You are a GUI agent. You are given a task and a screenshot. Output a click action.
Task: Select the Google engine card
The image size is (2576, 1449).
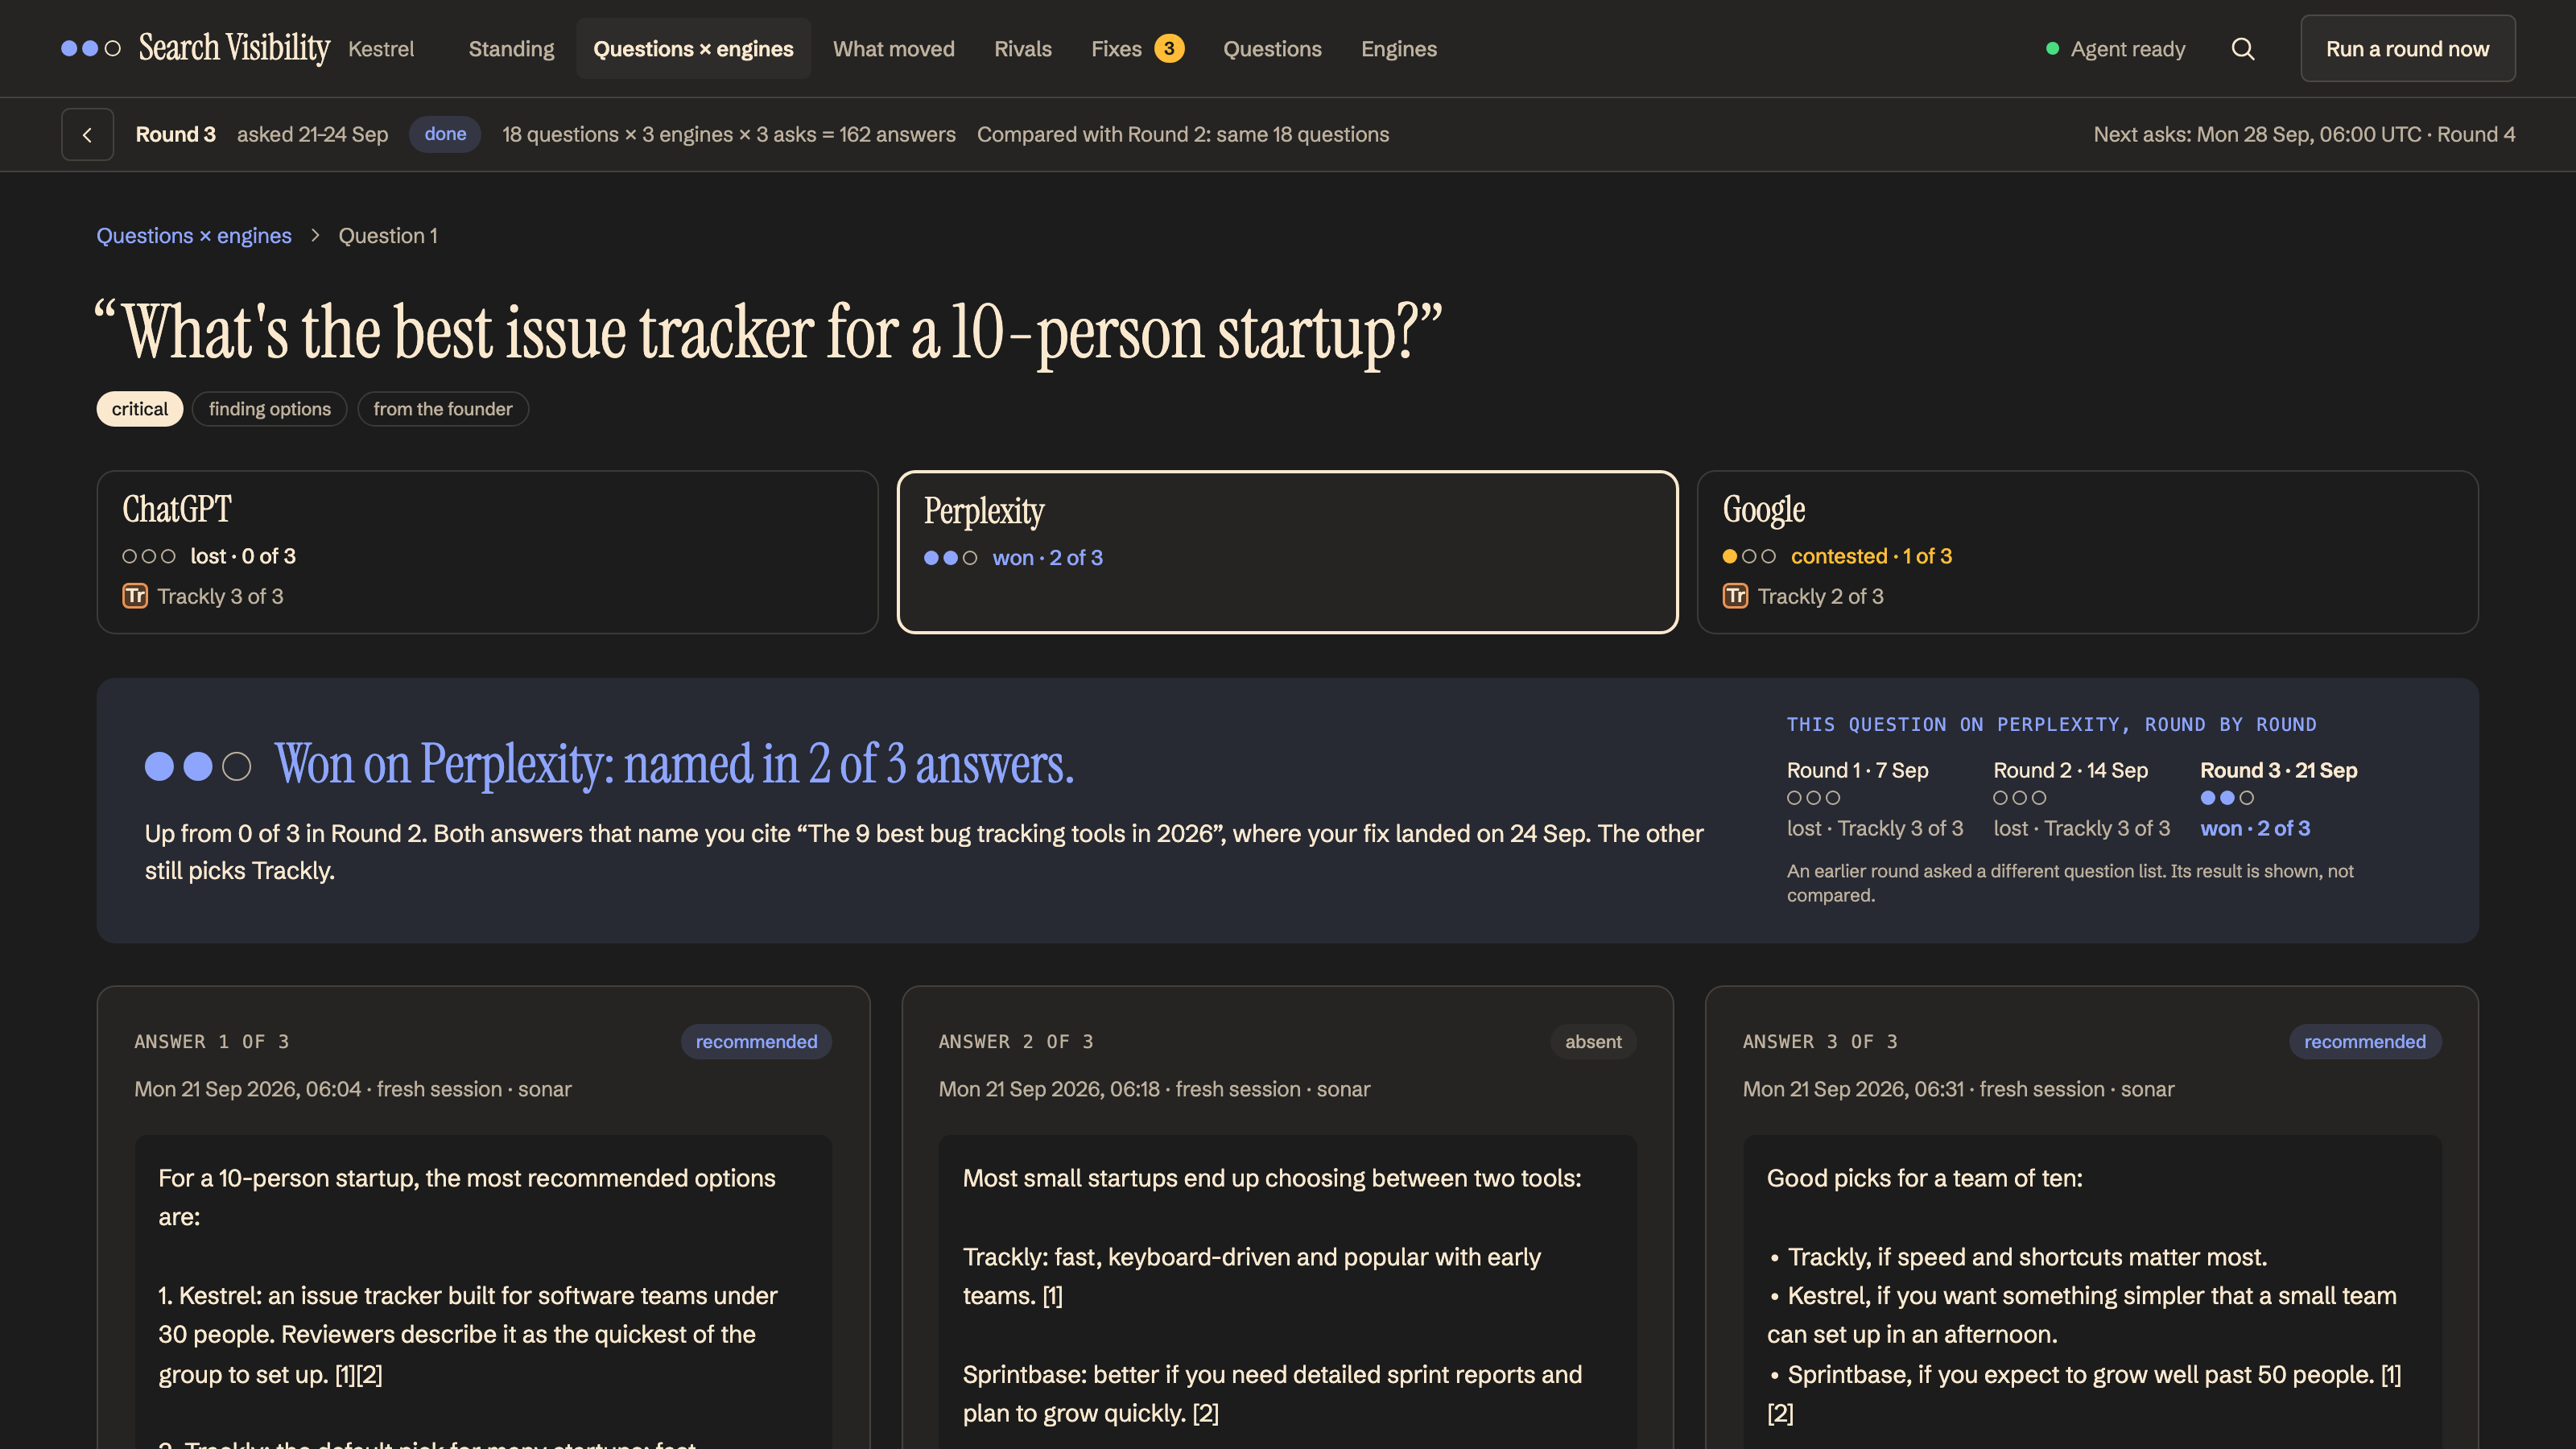pyautogui.click(x=2087, y=552)
